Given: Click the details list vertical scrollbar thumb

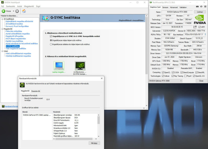Looking at the screenshot, I should click(99, 120).
